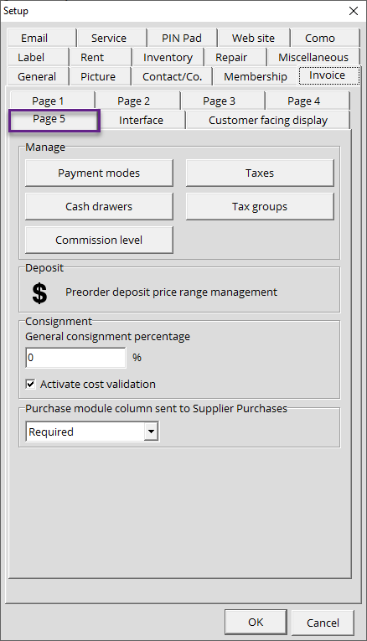Switch to the Email tab
The image size is (367, 641).
41,38
